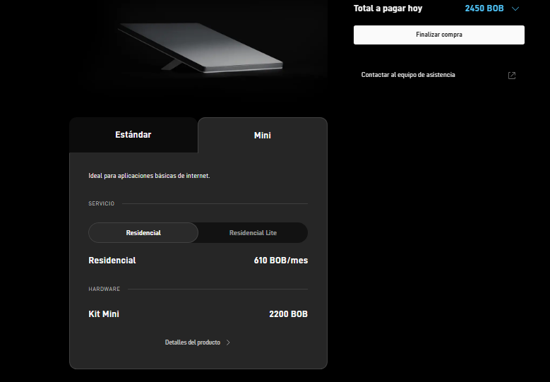Screen dimensions: 550x382
Task: Expand the Total a pagar hoy chevron
Action: (x=515, y=8)
